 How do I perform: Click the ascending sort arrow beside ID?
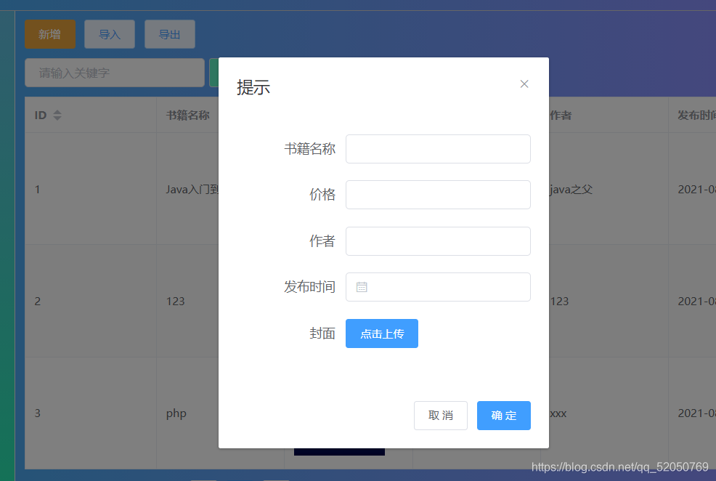point(56,111)
